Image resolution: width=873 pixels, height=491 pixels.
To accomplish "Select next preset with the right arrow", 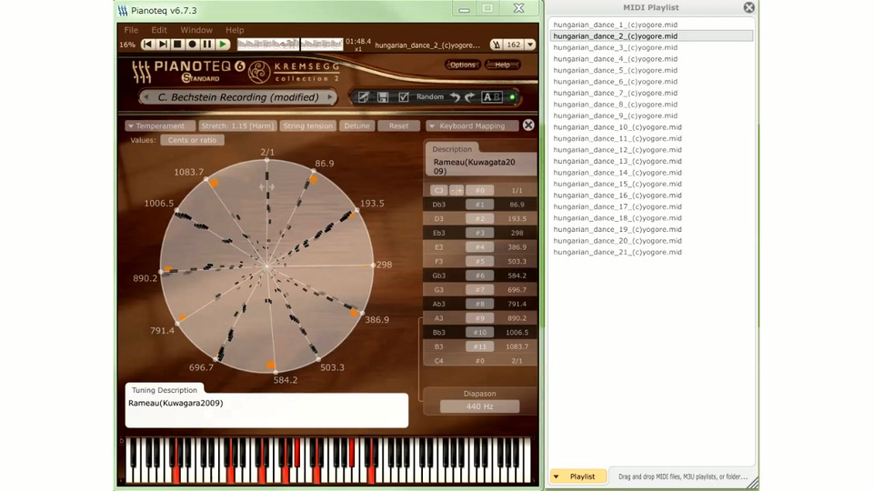I will coord(330,97).
